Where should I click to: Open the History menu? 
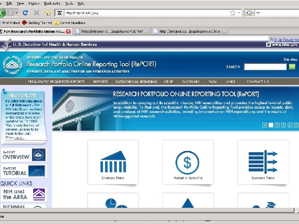[x=34, y=3]
